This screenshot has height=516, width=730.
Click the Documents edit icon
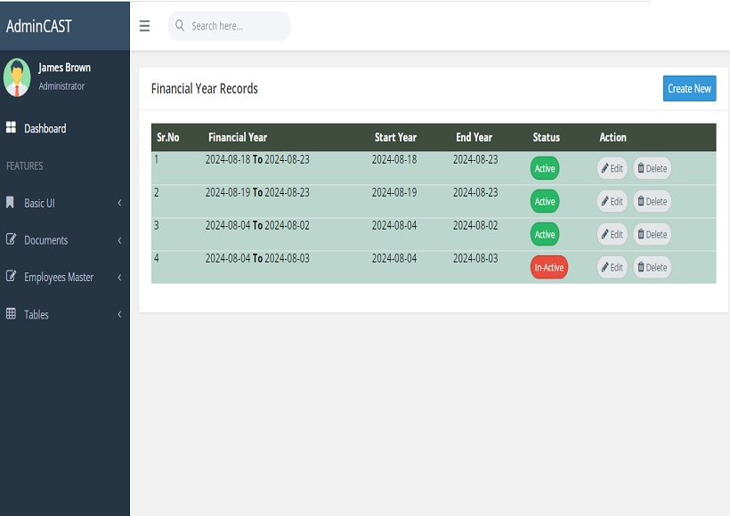11,239
